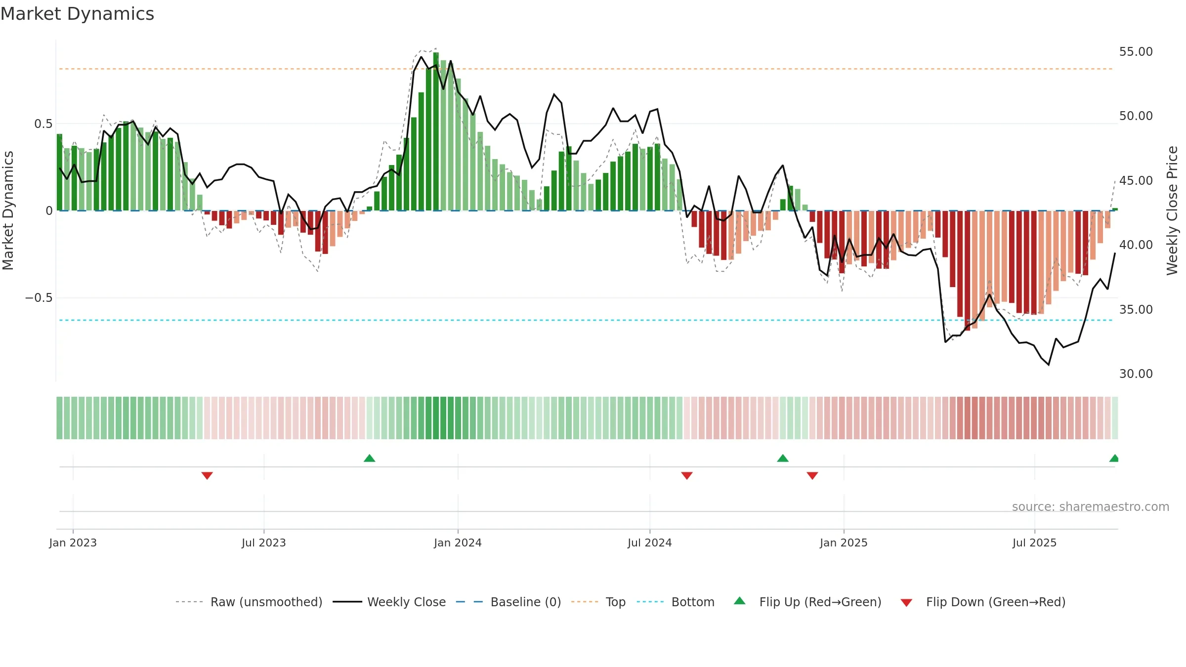Toggle the Bottom legend entry
This screenshot has width=1186, height=667.
[676, 602]
